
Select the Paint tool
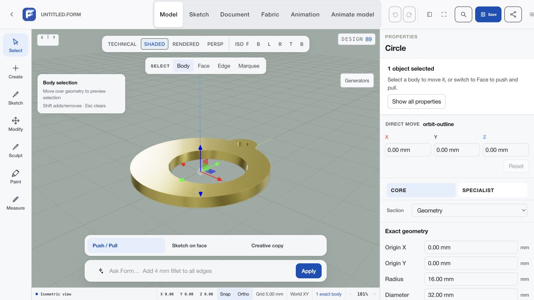[15, 176]
